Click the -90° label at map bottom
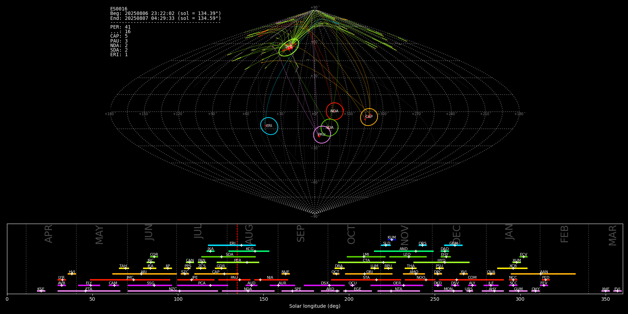Image resolution: width=628 pixels, height=314 pixels. point(315,217)
